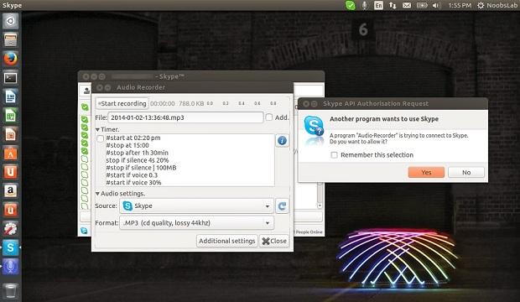Click the contacts icon in Skype window
The height and width of the screenshot is (302, 520).
pos(86,91)
